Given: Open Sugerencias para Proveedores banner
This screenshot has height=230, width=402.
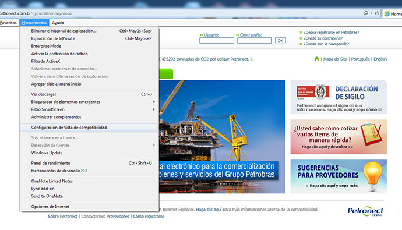Looking at the screenshot, I should pyautogui.click(x=338, y=176).
